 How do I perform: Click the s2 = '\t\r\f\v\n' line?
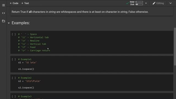coord(29,81)
